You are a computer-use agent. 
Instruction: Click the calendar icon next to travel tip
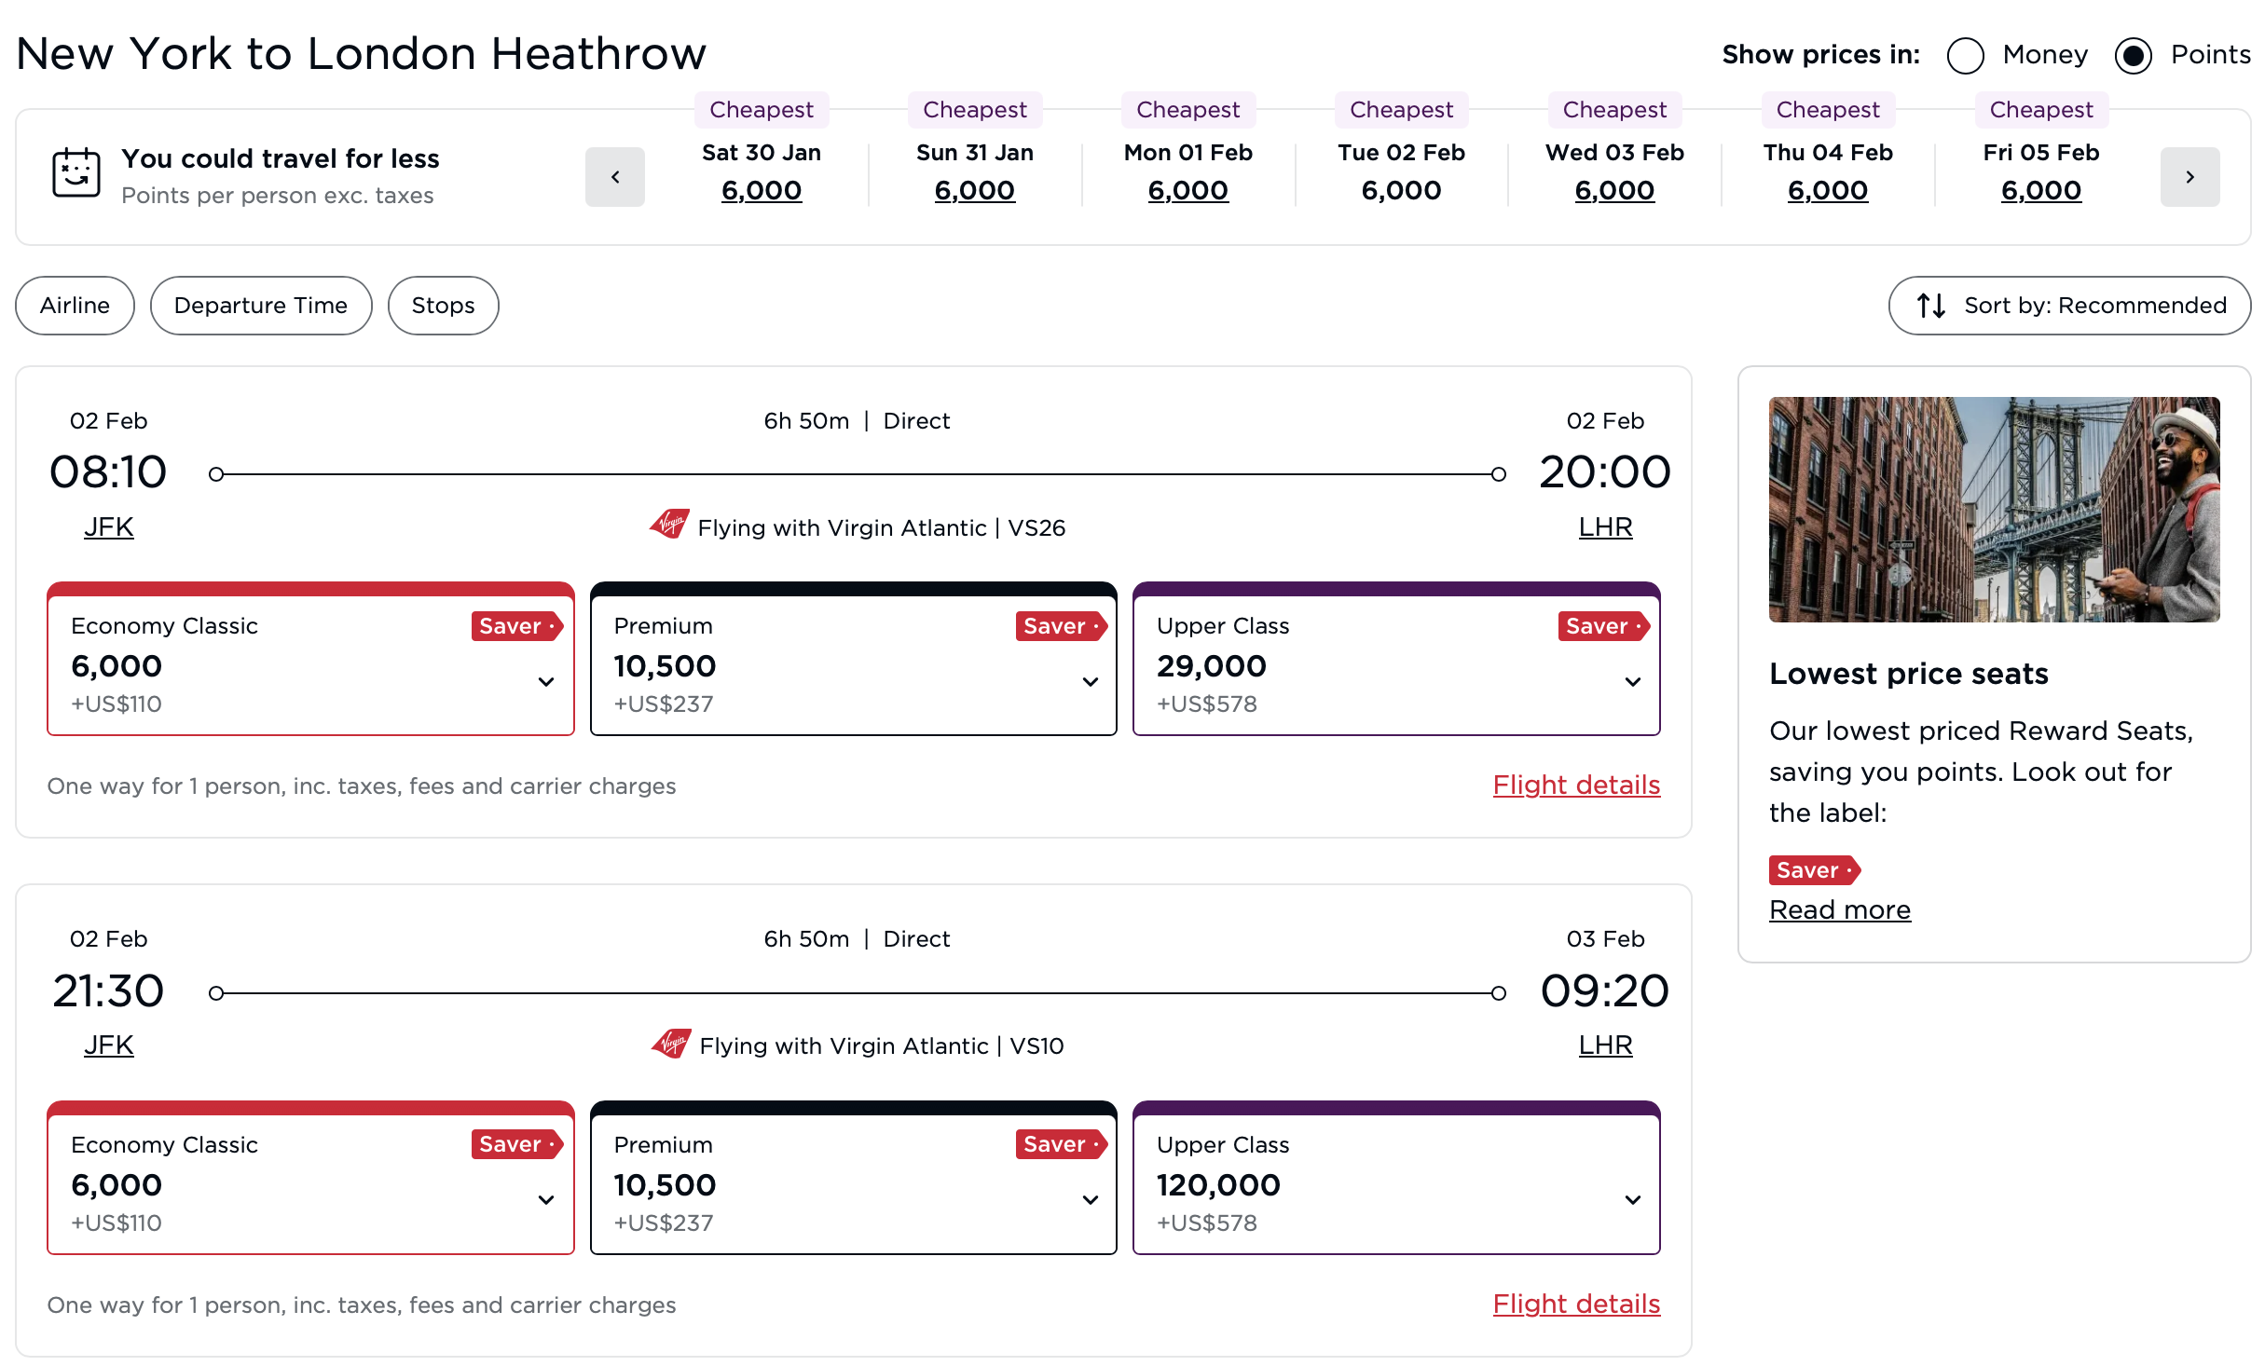tap(75, 173)
